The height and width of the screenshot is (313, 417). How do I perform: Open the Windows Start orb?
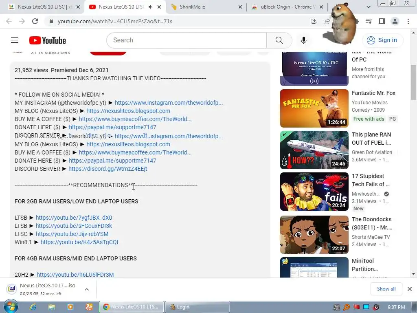(11, 306)
